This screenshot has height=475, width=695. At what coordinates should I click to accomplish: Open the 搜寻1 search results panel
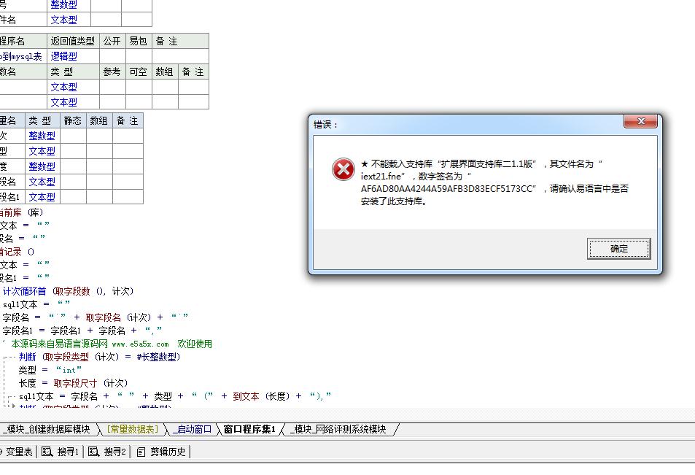coord(61,452)
